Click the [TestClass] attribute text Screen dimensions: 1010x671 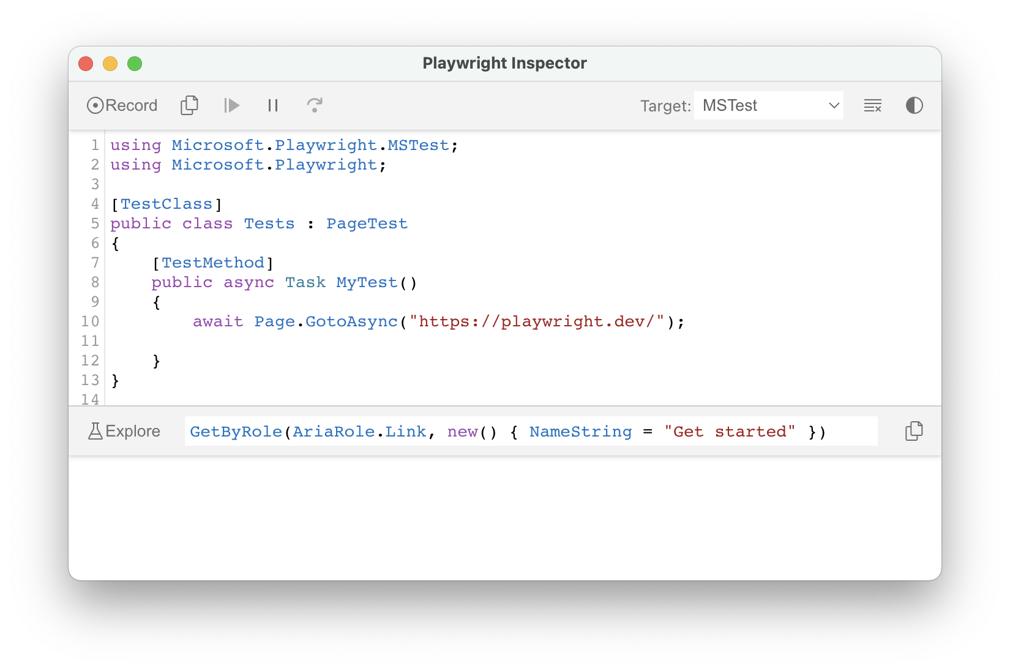click(x=166, y=204)
